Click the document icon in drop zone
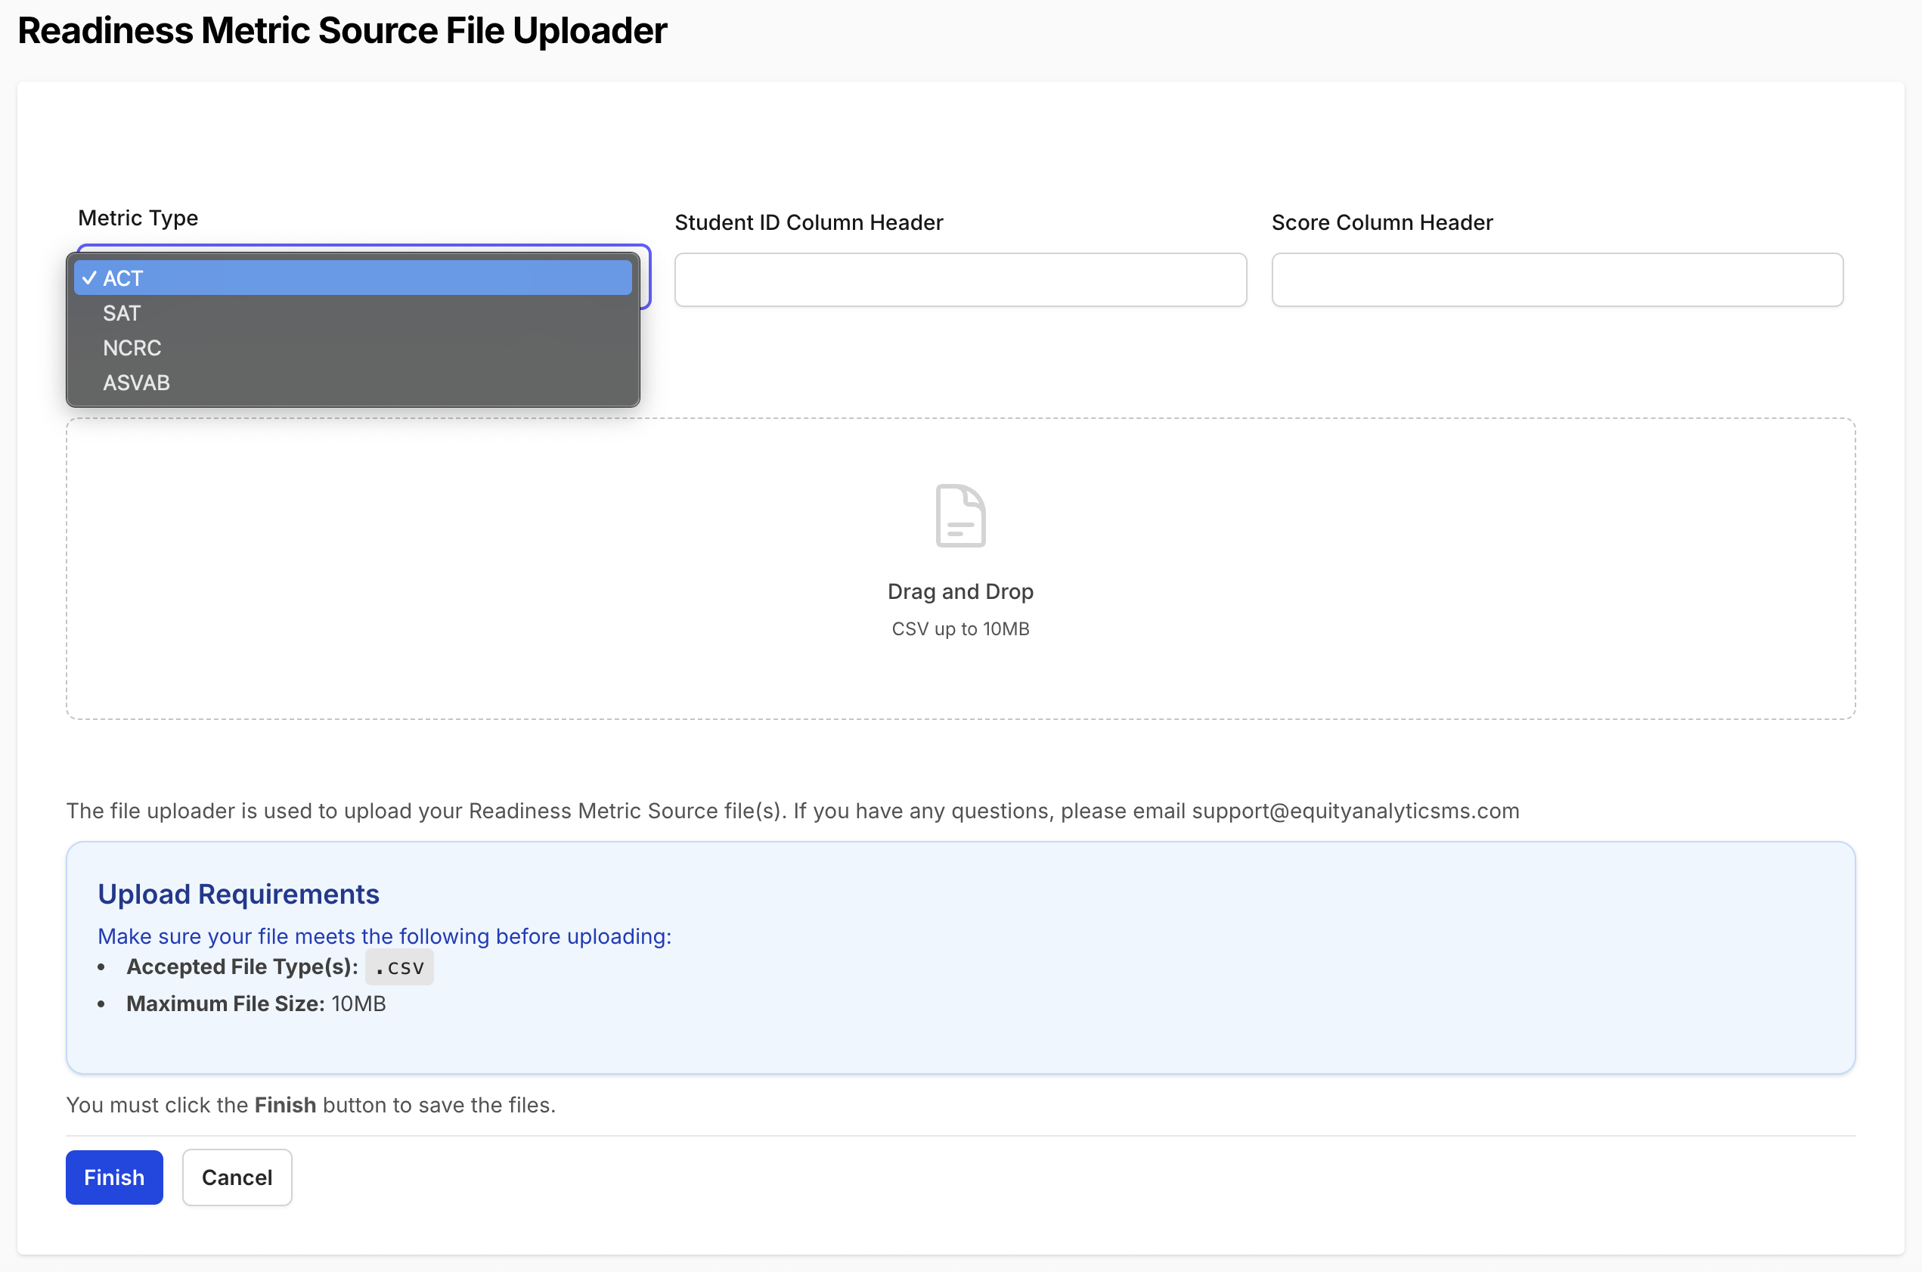Screen dimensions: 1922x1272 [960, 516]
